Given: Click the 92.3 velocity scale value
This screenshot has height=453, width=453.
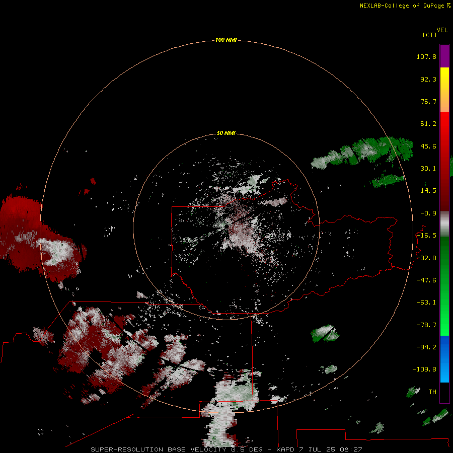Looking at the screenshot, I should click(428, 79).
